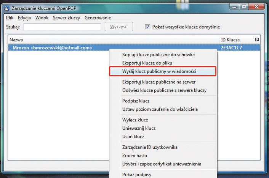269x178 pixels.
Task: Choose Eksportuj klucze publiczne na serwer
Action: point(163,82)
